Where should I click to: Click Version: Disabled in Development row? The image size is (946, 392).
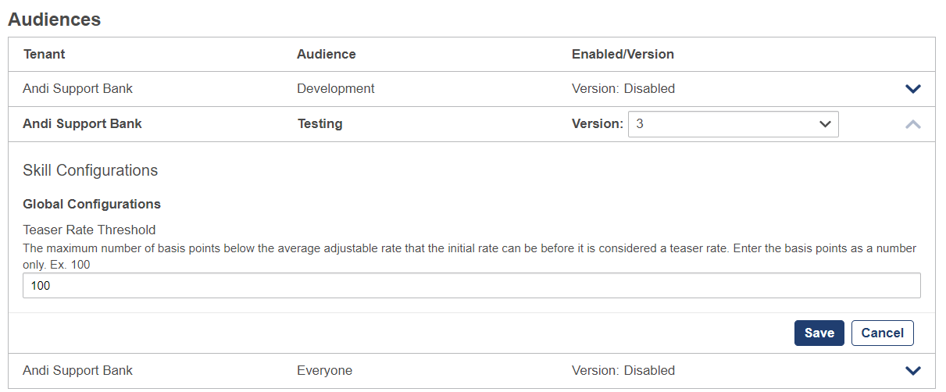tap(623, 89)
